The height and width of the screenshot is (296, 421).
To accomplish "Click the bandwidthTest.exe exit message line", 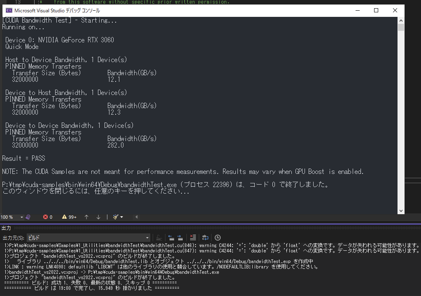I will [165, 185].
